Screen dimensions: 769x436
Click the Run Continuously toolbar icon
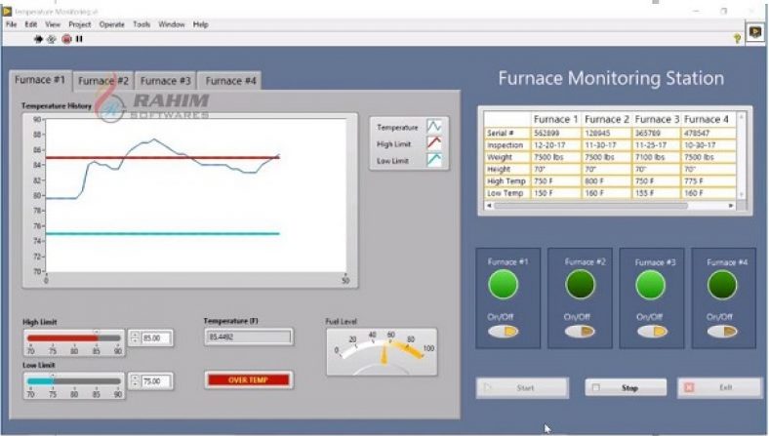(x=51, y=39)
